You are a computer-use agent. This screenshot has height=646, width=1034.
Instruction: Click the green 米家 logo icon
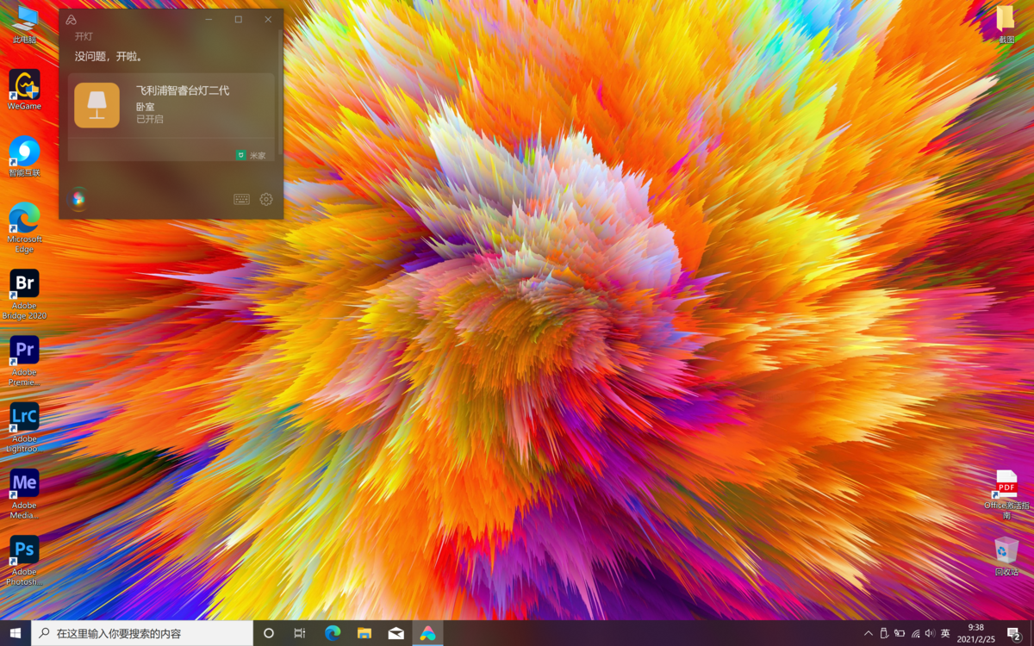click(x=240, y=155)
